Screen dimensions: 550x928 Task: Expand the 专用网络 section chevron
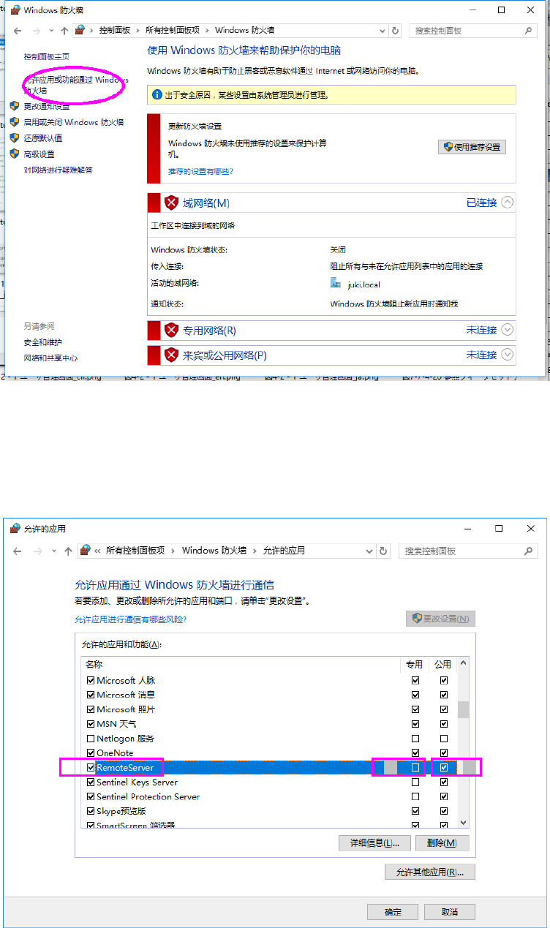tap(508, 330)
